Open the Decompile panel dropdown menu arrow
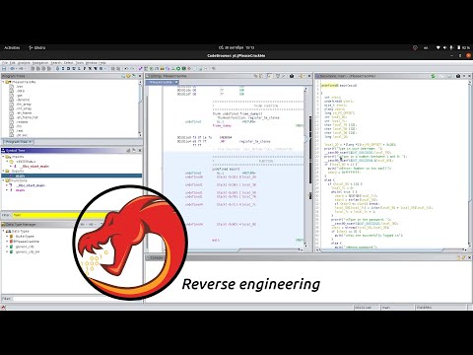Image resolution: width=473 pixels, height=355 pixels. click(x=464, y=76)
